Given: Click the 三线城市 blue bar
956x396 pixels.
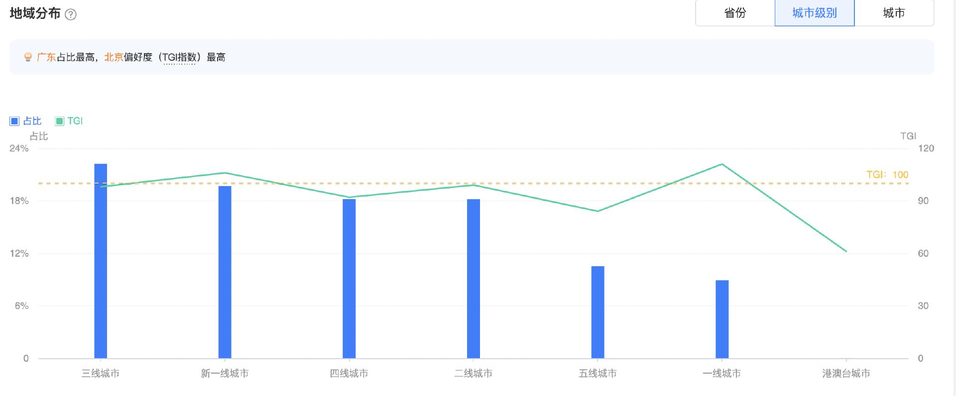Looking at the screenshot, I should point(101,261).
